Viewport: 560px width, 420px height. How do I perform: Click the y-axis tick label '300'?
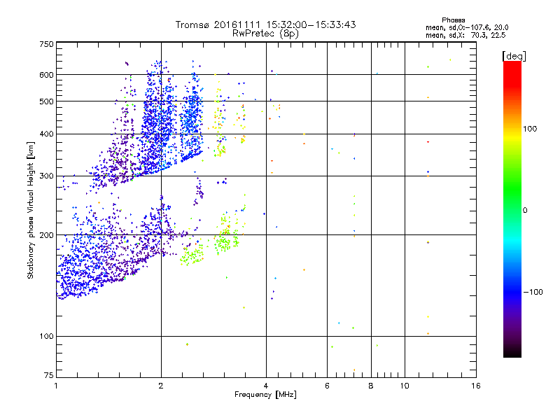46,176
